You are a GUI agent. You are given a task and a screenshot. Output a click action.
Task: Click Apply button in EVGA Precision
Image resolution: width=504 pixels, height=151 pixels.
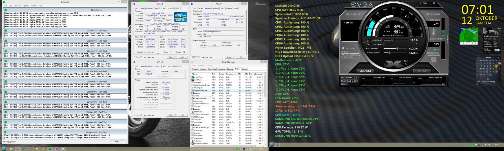(422, 71)
